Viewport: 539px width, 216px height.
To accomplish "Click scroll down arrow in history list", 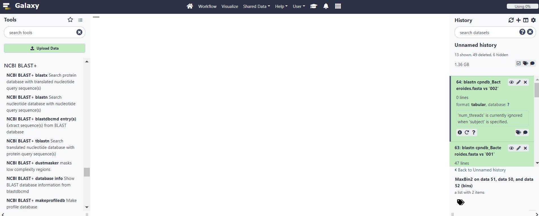I will [537, 163].
